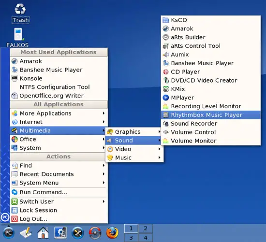Open CD Player
The image size is (266, 242).
pyautogui.click(x=211, y=72)
